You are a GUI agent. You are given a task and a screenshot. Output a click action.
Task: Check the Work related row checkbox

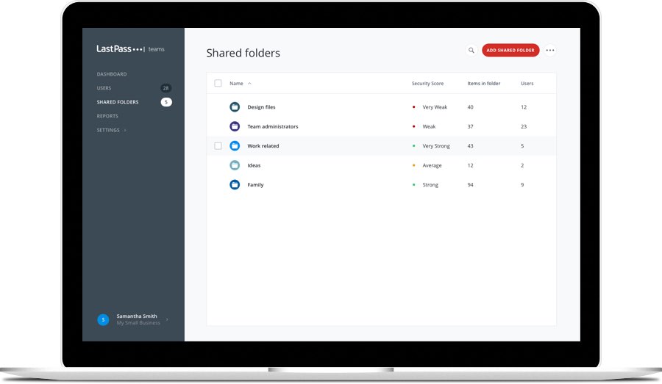tap(218, 146)
